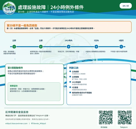Click the 反覆故障不適用 sub-note
Screen dimensions: 136x129
tap(77, 95)
